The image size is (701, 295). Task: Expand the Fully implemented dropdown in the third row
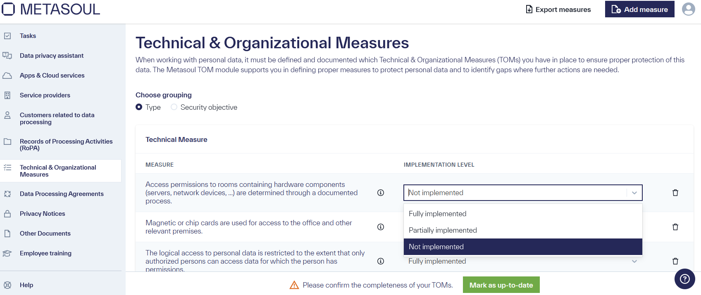tap(634, 261)
